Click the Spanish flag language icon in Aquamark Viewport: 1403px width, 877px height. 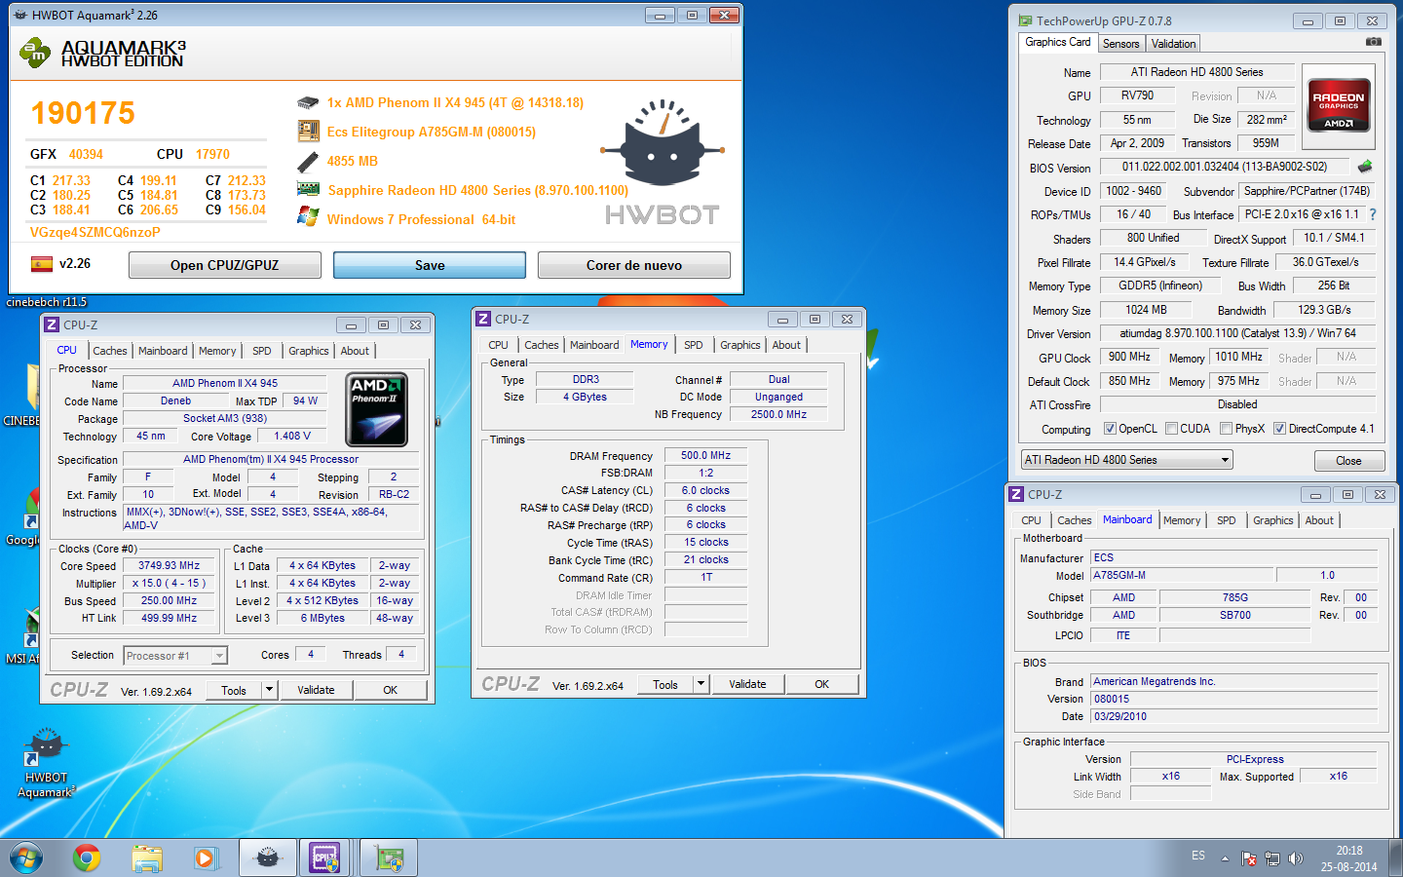pyautogui.click(x=41, y=264)
